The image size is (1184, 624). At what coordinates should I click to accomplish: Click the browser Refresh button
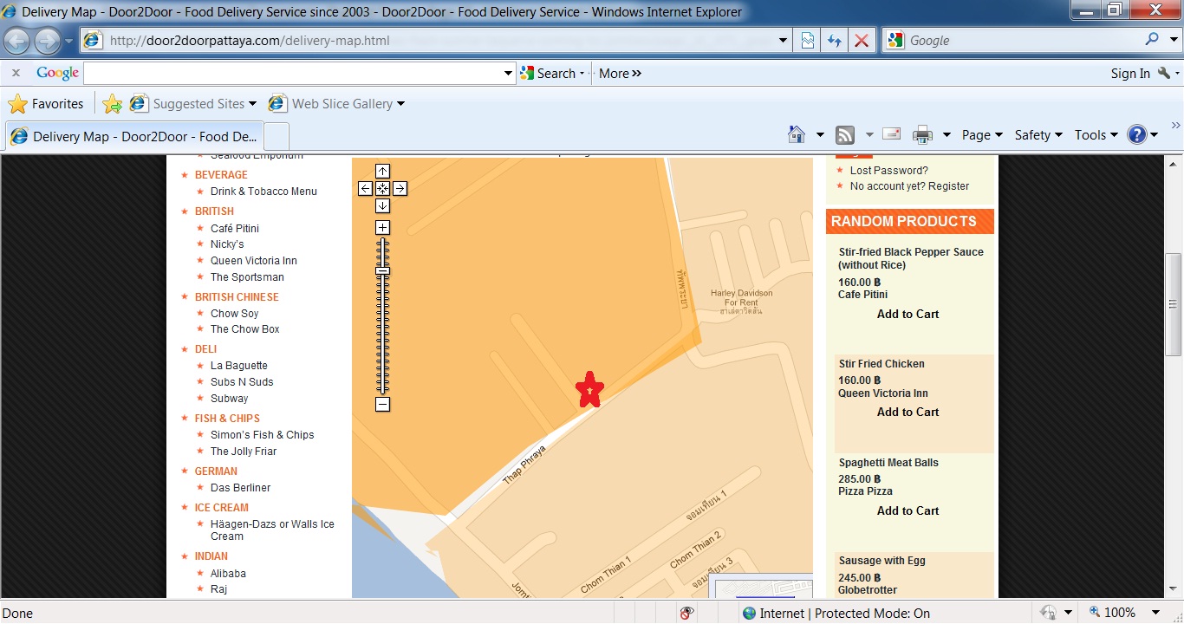834,41
